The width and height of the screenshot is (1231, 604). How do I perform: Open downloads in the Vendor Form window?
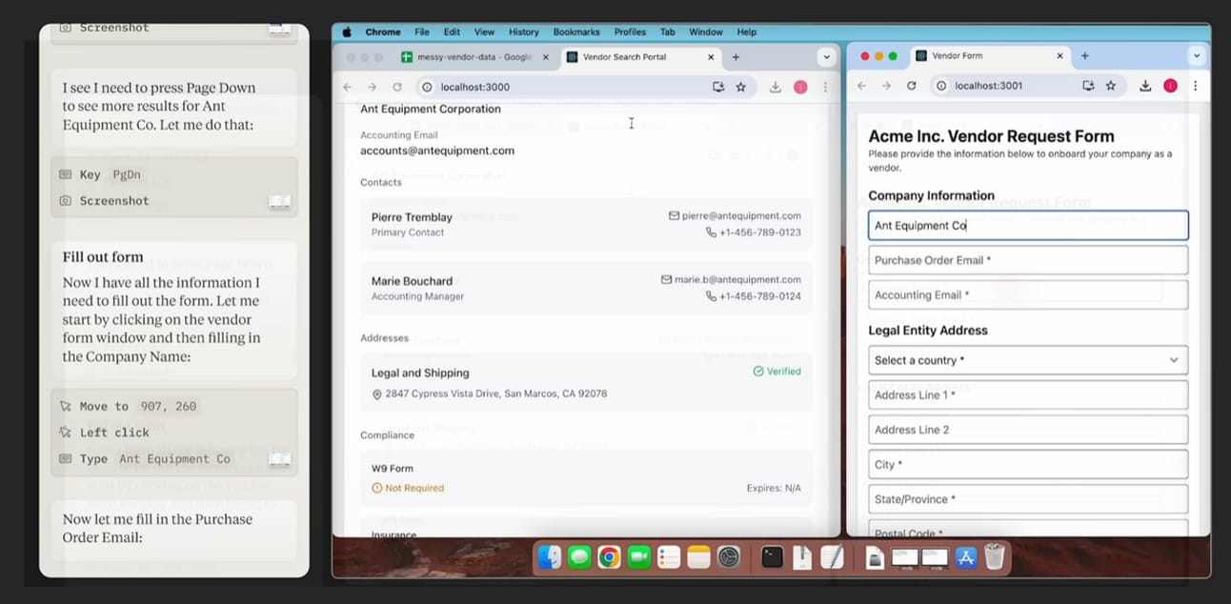(1145, 86)
